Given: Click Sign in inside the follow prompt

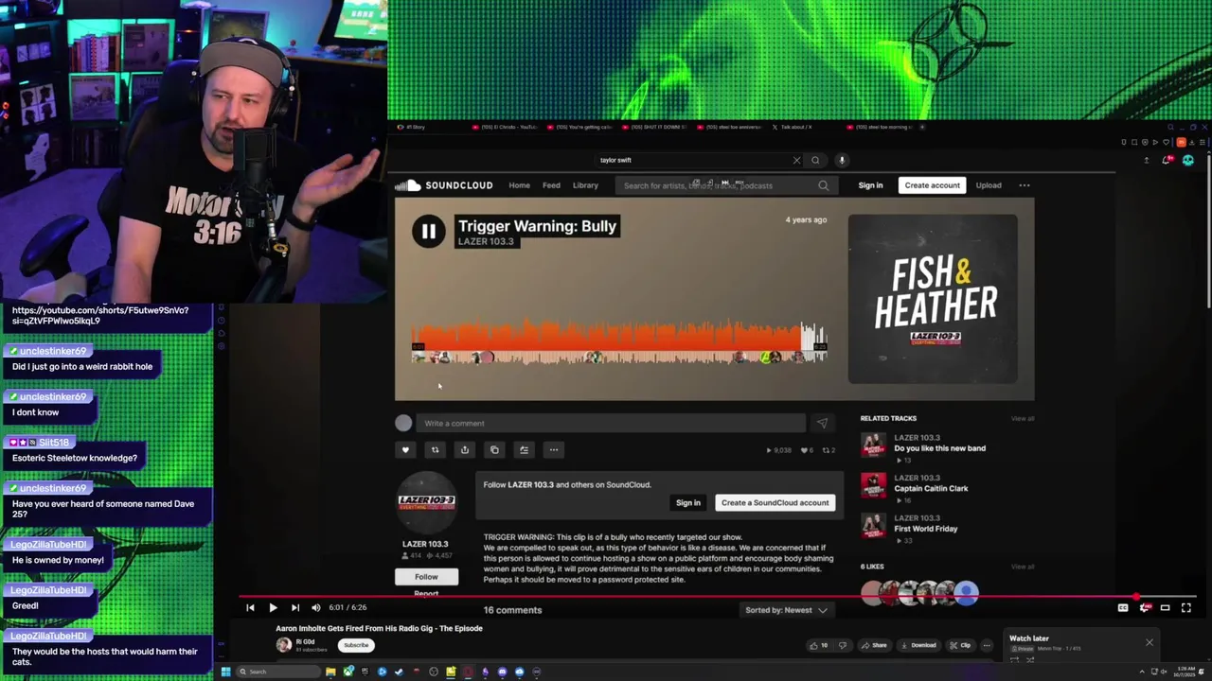Looking at the screenshot, I should point(688,503).
